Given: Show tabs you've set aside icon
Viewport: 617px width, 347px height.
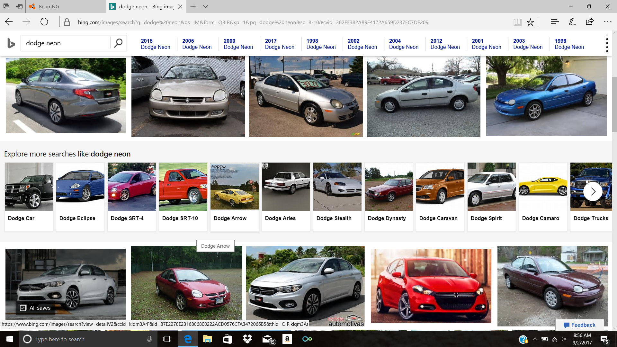Looking at the screenshot, I should coord(6,6).
